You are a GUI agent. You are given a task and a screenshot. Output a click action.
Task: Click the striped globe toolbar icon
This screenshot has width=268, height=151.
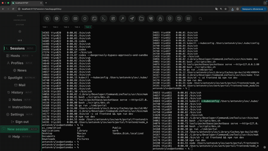pos(57,18)
